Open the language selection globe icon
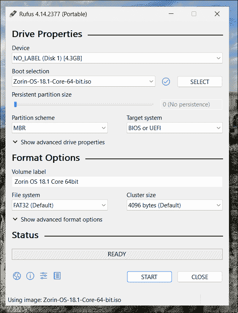 17,276
